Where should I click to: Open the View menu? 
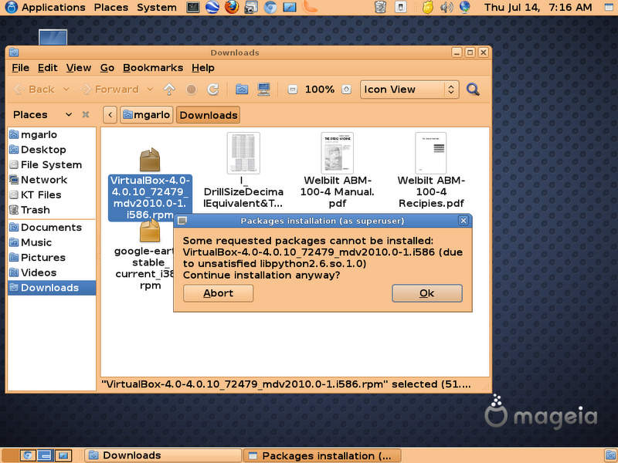79,68
